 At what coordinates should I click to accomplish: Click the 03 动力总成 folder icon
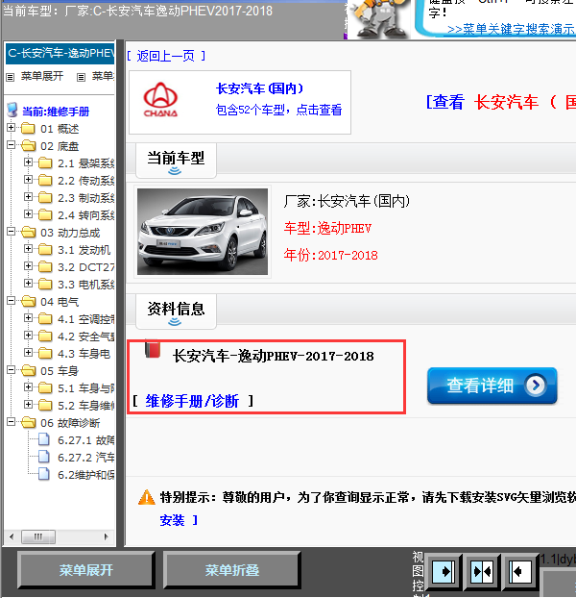(28, 233)
